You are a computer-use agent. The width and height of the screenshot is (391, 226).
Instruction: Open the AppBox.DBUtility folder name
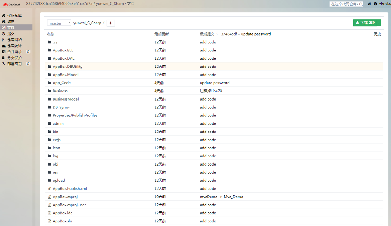(x=67, y=67)
